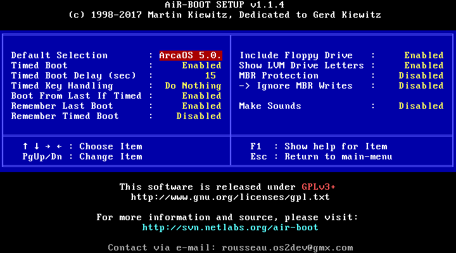456x253 pixels.
Task: Toggle Boot From Last If Timed value
Action: click(x=201, y=96)
